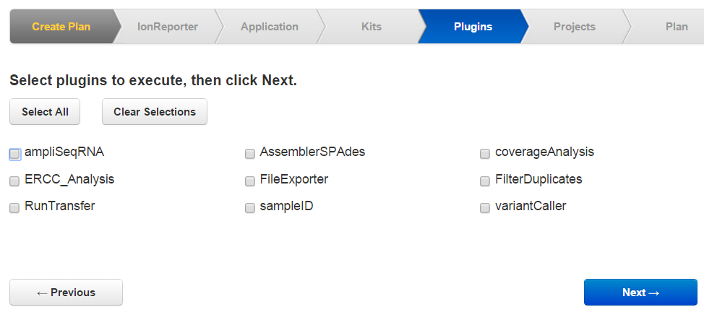Select the sampleID plugin checkbox
The image size is (704, 320).
coord(250,208)
